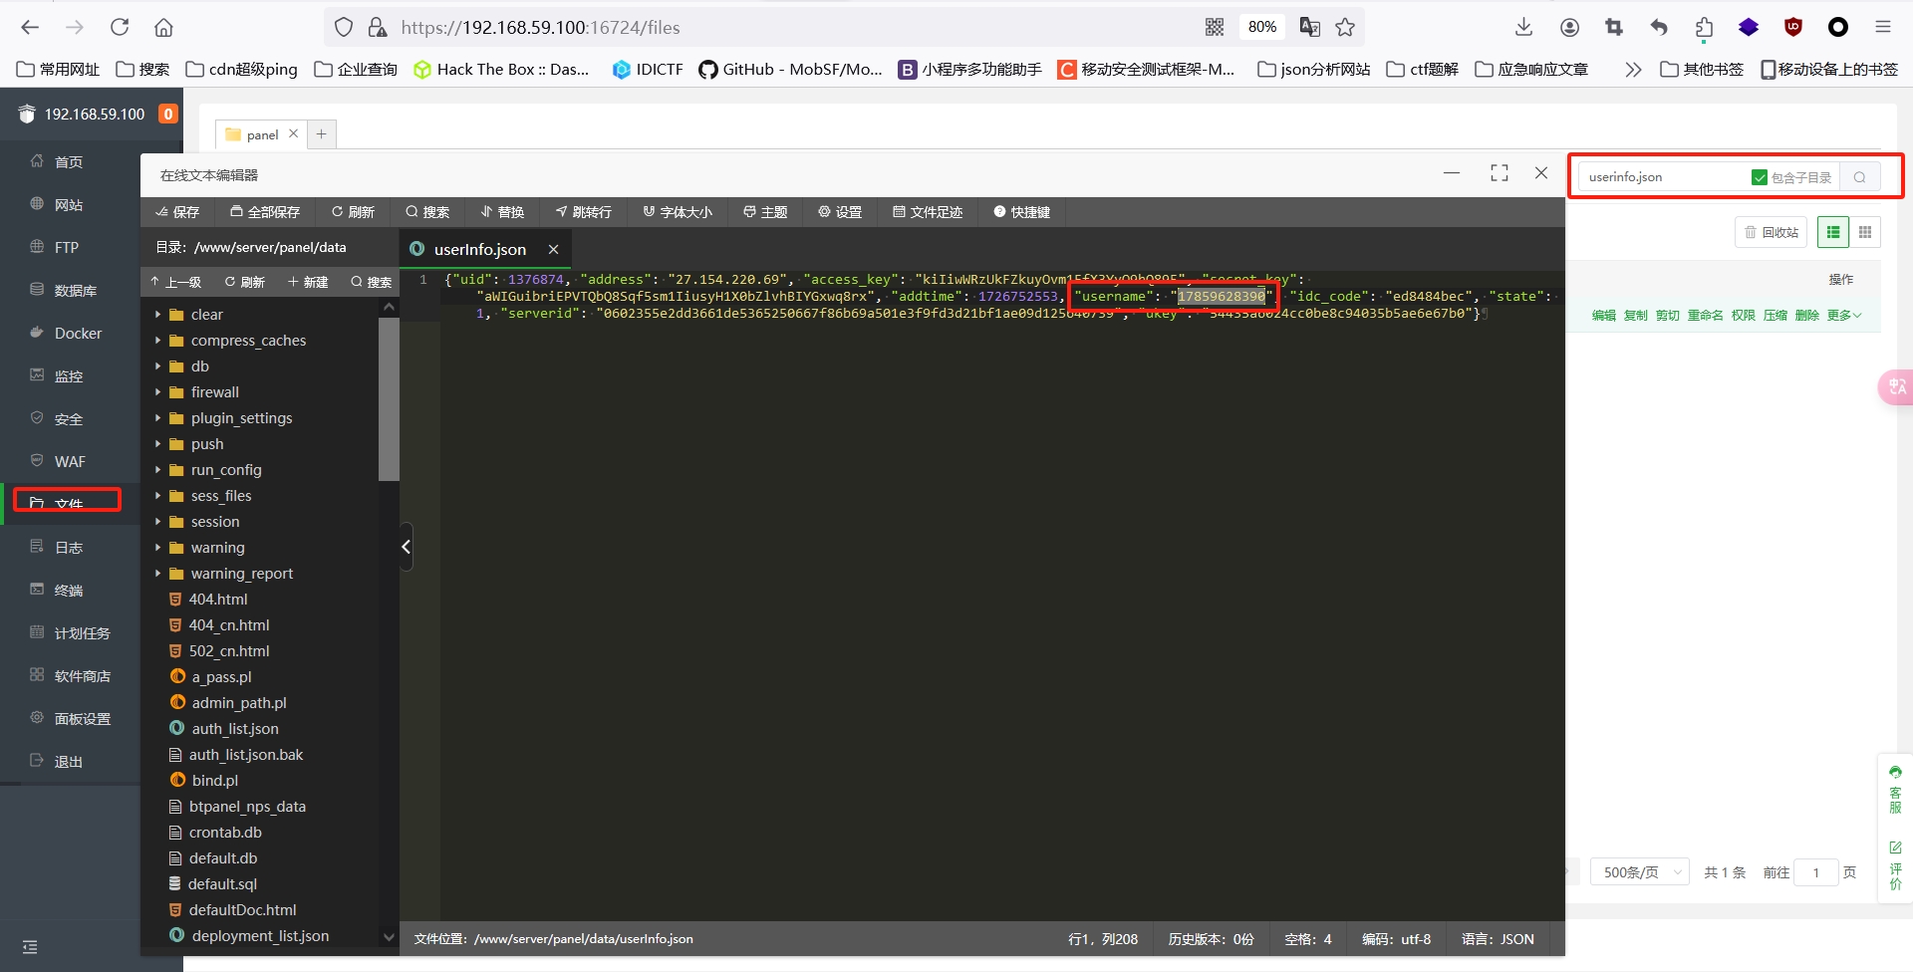Open 回收站 recycle bin
Viewport: 1913px width, 972px height.
click(x=1771, y=232)
